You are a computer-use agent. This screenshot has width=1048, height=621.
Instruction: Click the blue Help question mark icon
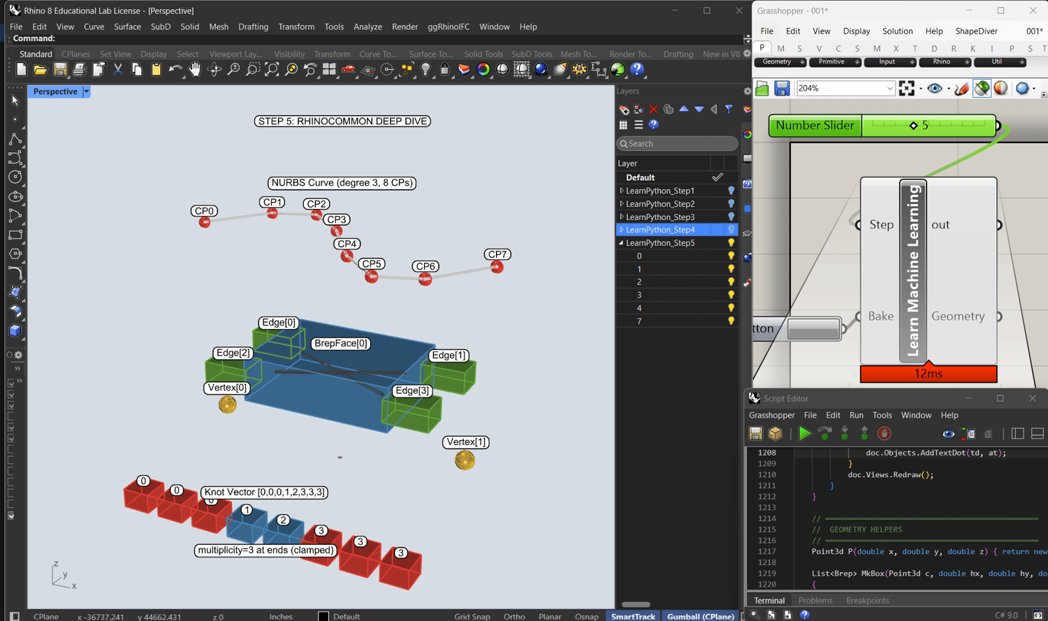(x=636, y=69)
